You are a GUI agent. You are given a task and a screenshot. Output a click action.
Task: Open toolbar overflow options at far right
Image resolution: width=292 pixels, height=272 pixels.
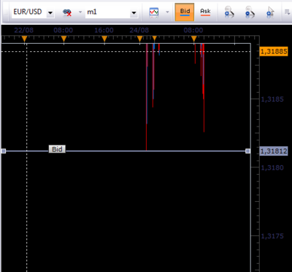pyautogui.click(x=287, y=12)
